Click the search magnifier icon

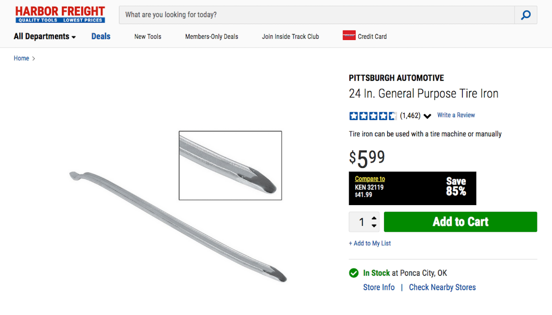pyautogui.click(x=525, y=15)
